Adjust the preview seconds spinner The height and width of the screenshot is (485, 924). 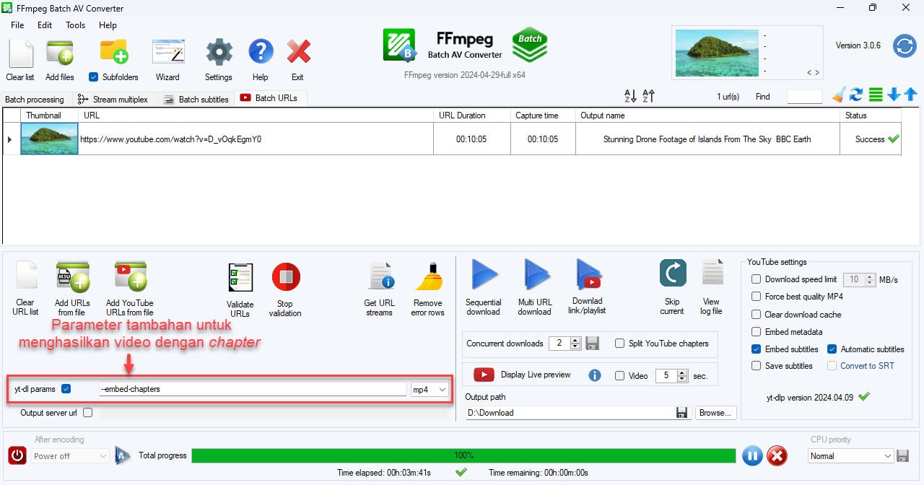pos(682,375)
